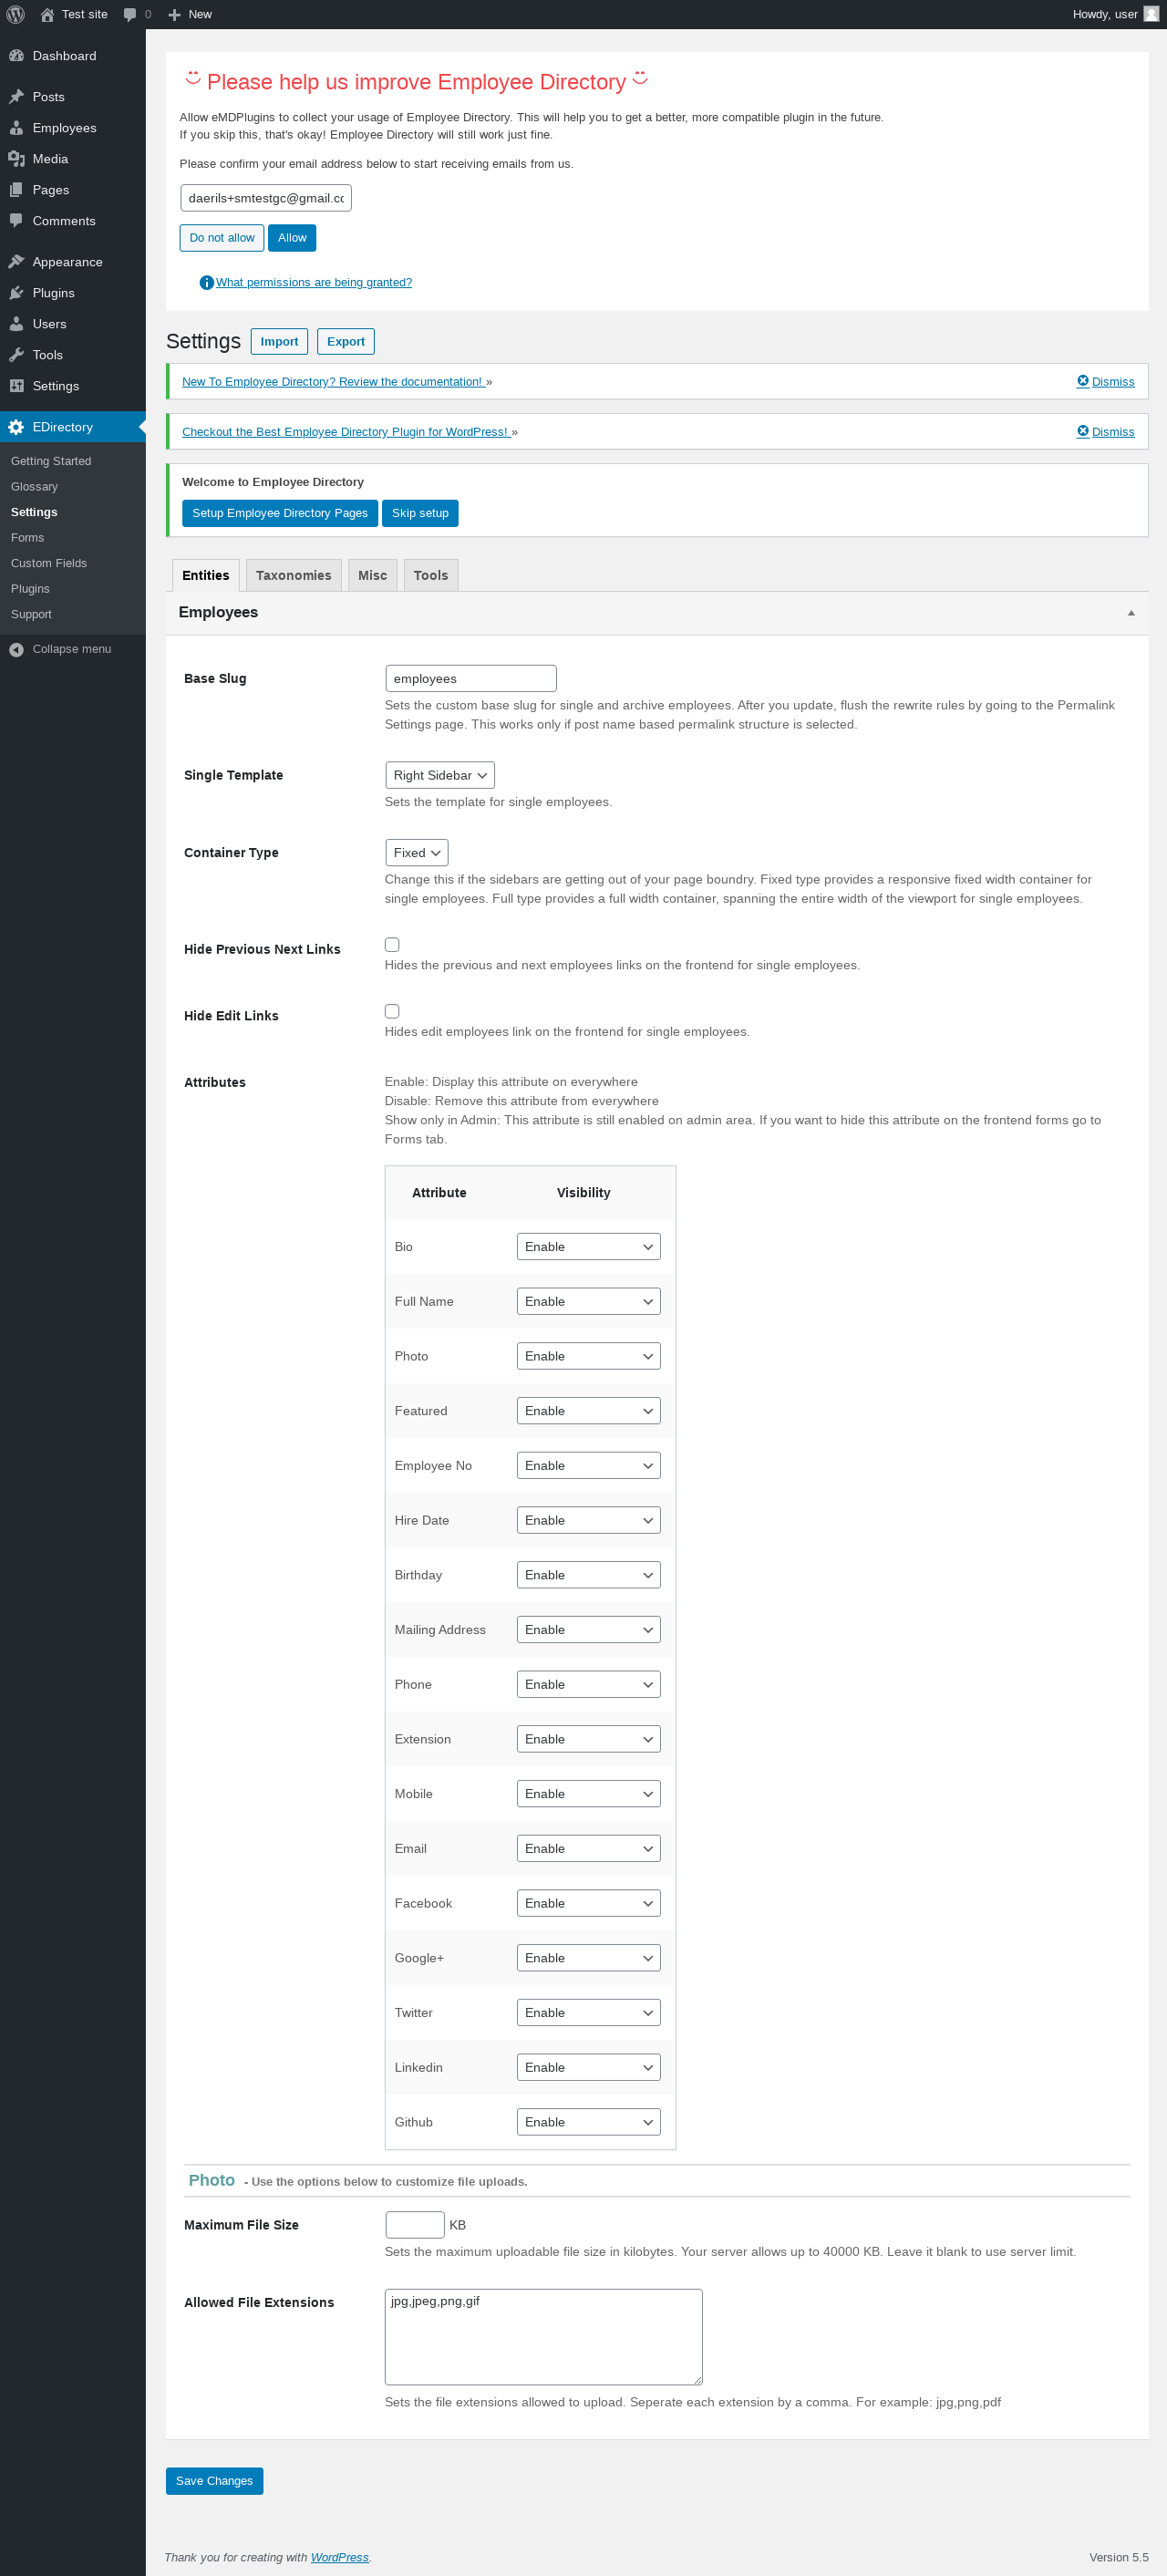
Task: Switch to the Misc tab
Action: [372, 576]
